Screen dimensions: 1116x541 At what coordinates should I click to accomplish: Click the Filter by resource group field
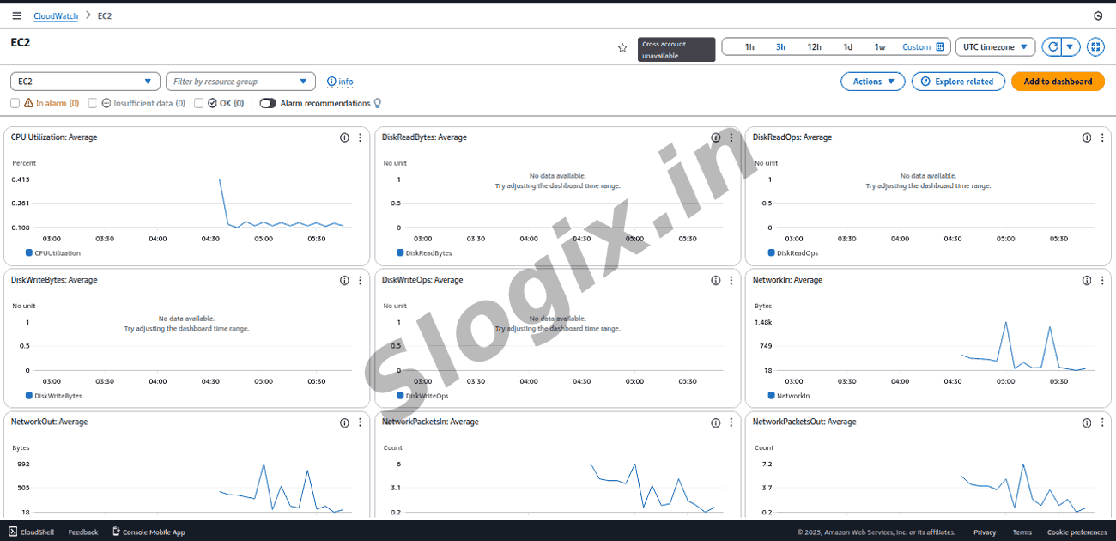(240, 82)
